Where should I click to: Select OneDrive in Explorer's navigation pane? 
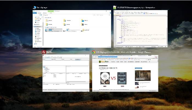click(38, 24)
